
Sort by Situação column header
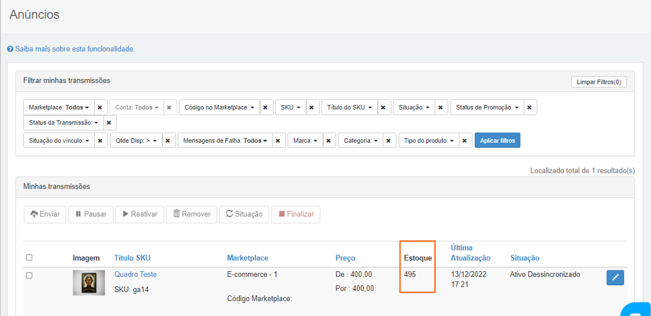[x=525, y=258]
